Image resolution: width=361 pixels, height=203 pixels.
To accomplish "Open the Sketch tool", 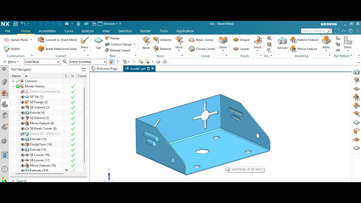I will click(x=12, y=49).
